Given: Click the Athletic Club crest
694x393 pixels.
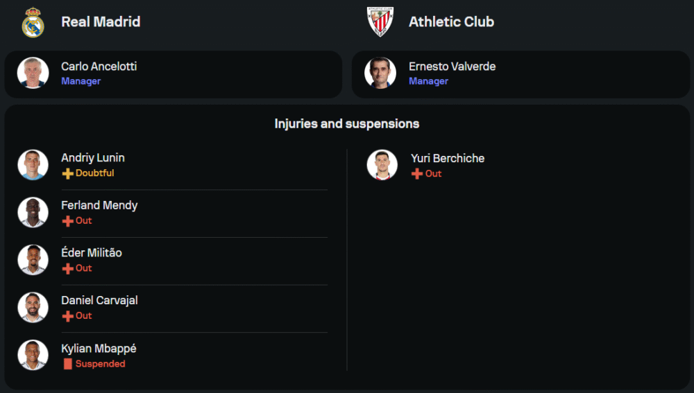Looking at the screenshot, I should click(x=380, y=22).
